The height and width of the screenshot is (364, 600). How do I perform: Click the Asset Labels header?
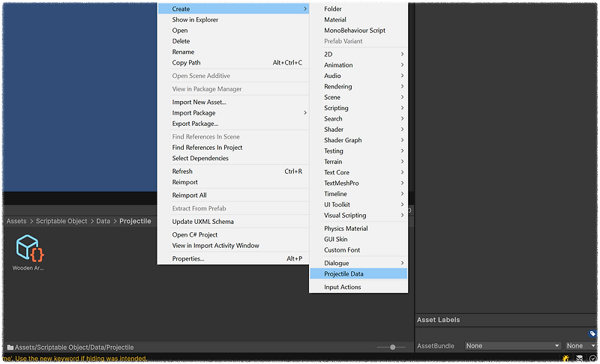coord(439,320)
